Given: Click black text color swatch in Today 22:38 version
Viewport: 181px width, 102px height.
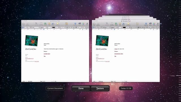Looking at the screenshot, I should click(x=124, y=27).
